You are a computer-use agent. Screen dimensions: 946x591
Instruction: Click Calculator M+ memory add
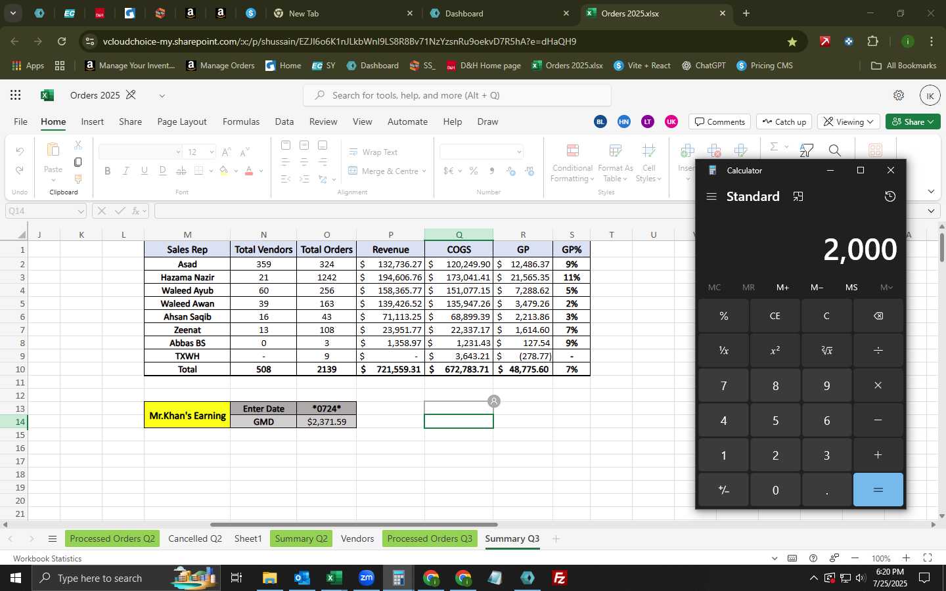point(782,287)
